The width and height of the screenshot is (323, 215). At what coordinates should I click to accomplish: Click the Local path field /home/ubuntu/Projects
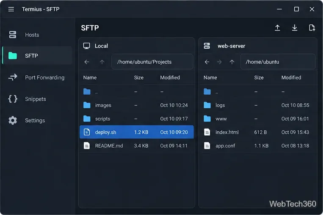click(152, 62)
